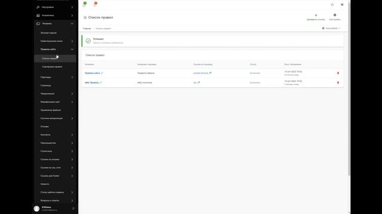The height and width of the screenshot is (214, 382).
Task: Open Сортировка правил menu item
Action: [x=52, y=67]
